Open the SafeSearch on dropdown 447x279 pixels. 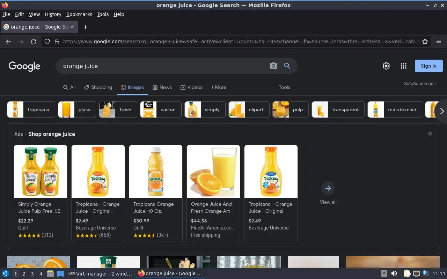click(x=420, y=83)
